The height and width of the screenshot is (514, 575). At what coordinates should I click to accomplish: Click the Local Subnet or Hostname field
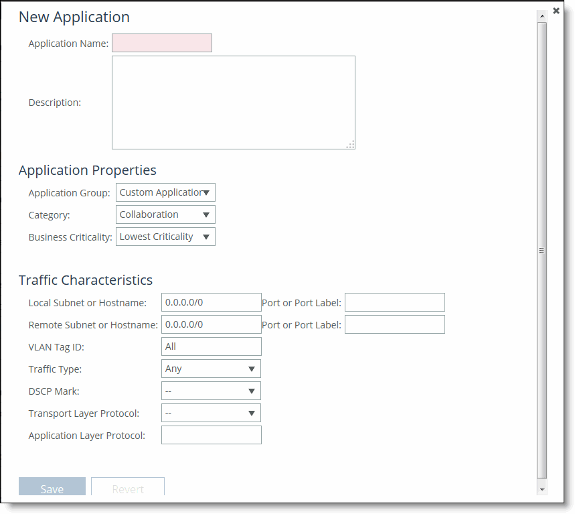pyautogui.click(x=211, y=303)
